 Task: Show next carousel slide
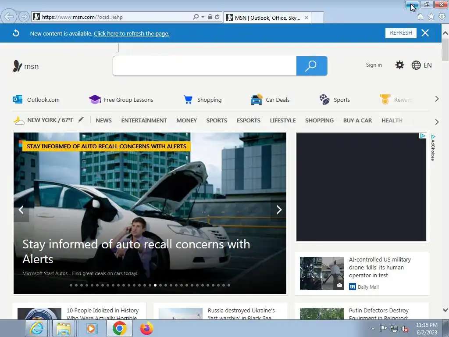tap(279, 210)
